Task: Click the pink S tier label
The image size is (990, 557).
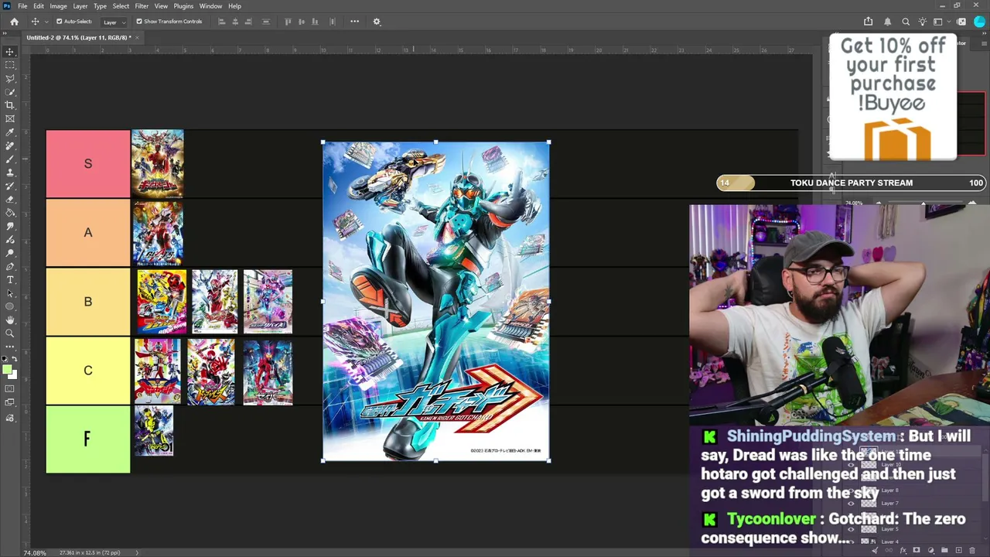Action: (x=88, y=164)
